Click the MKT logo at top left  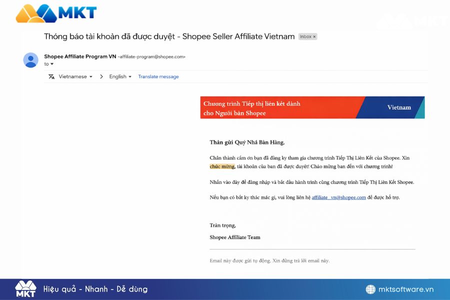tap(55, 13)
